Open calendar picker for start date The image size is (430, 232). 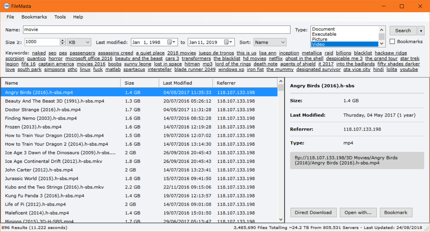(172, 42)
